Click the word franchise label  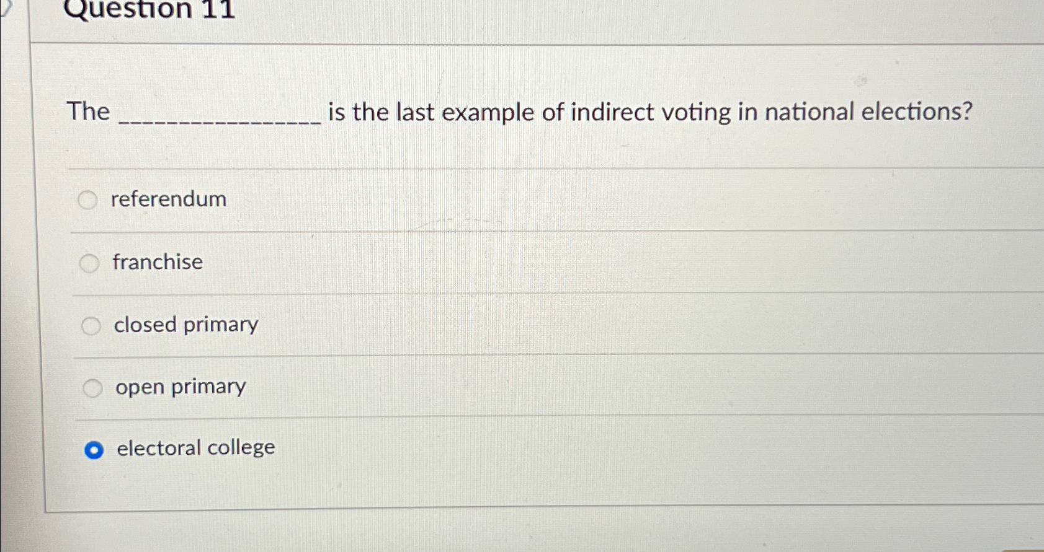point(157,262)
